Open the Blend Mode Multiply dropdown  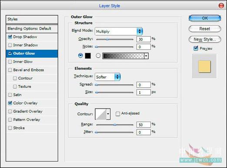tap(119, 31)
